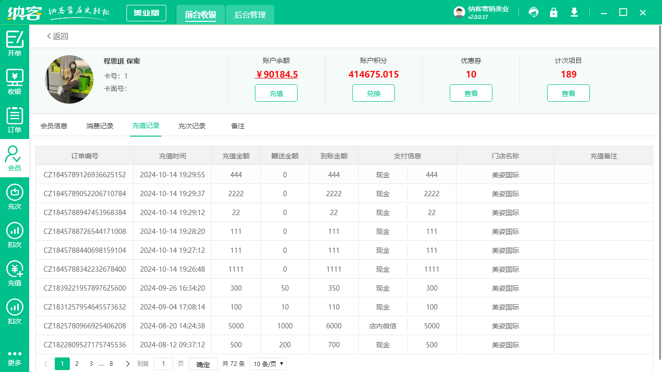This screenshot has height=372, width=662.
Task: Select the 扣次 deduction sidebar icon
Action: 15,234
